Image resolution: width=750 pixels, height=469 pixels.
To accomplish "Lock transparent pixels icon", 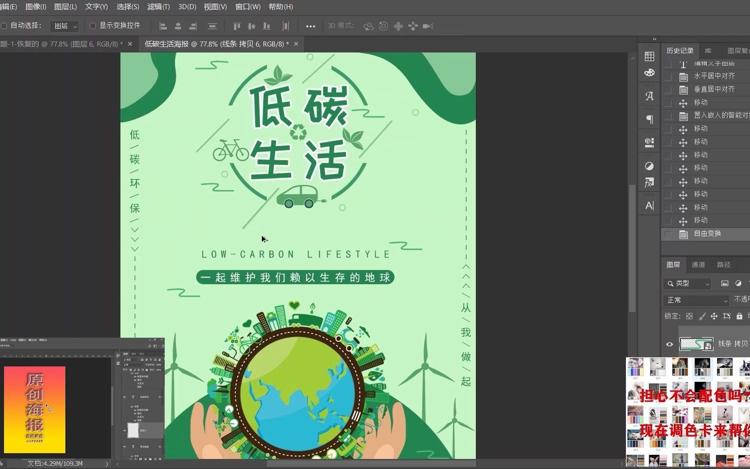I will [x=689, y=316].
